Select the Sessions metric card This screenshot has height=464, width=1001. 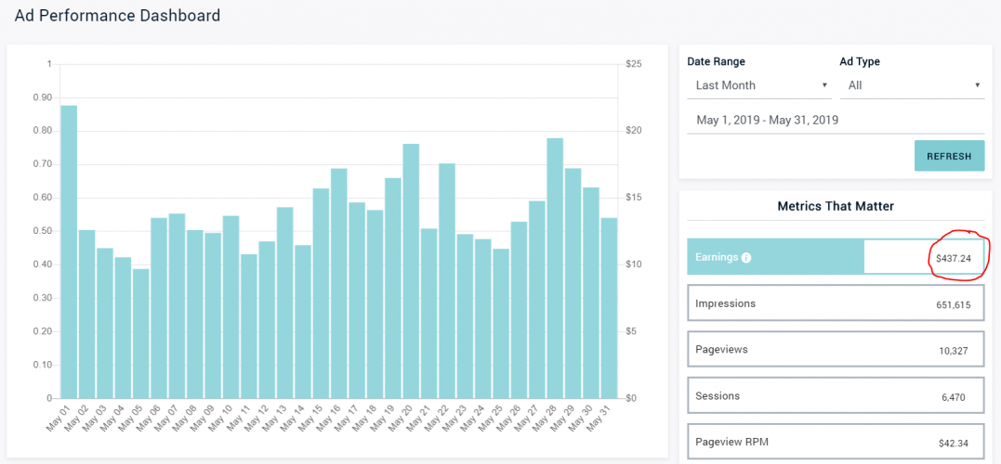[836, 396]
